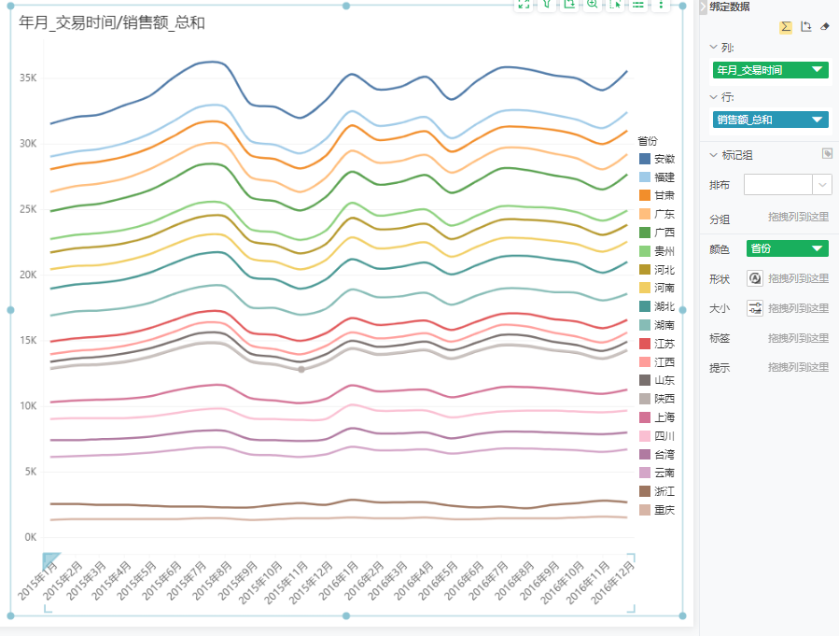Click the 20K y-axis label
Viewport: 839px width, 636px height.
(28, 275)
